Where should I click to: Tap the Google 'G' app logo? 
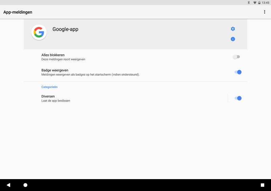point(39,33)
